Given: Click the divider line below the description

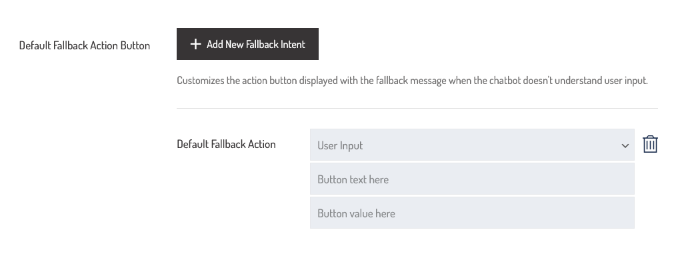Looking at the screenshot, I should tap(417, 108).
